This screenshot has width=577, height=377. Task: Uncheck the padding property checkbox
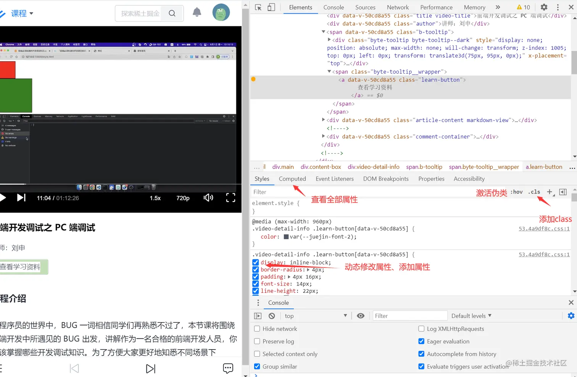(256, 277)
